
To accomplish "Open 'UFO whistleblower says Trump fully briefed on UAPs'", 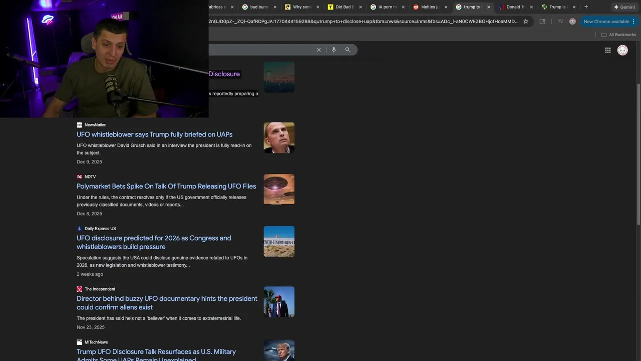I will 154,134.
